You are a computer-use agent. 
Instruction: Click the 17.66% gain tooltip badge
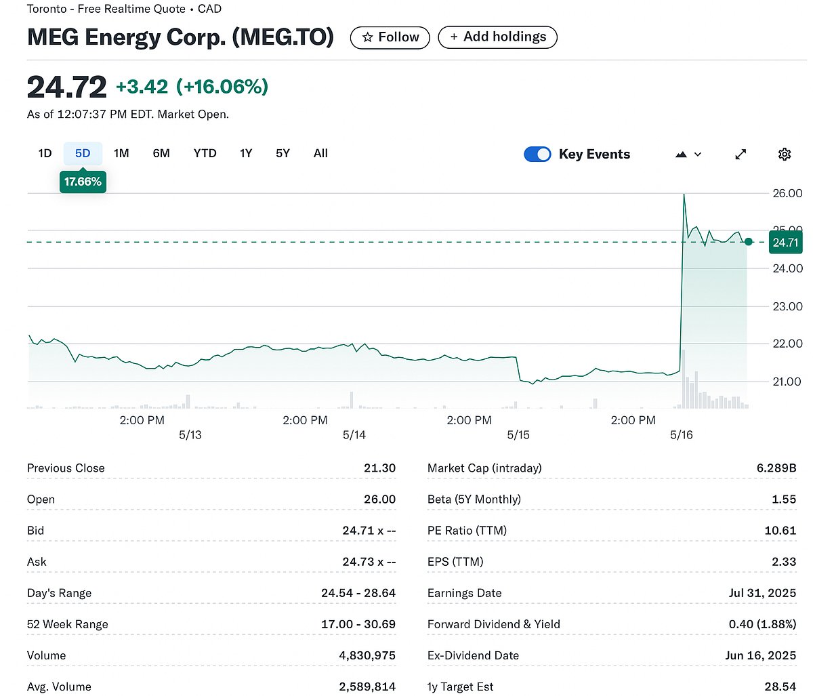click(x=83, y=182)
